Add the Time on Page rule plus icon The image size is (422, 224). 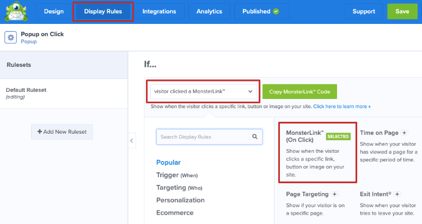[x=404, y=133]
